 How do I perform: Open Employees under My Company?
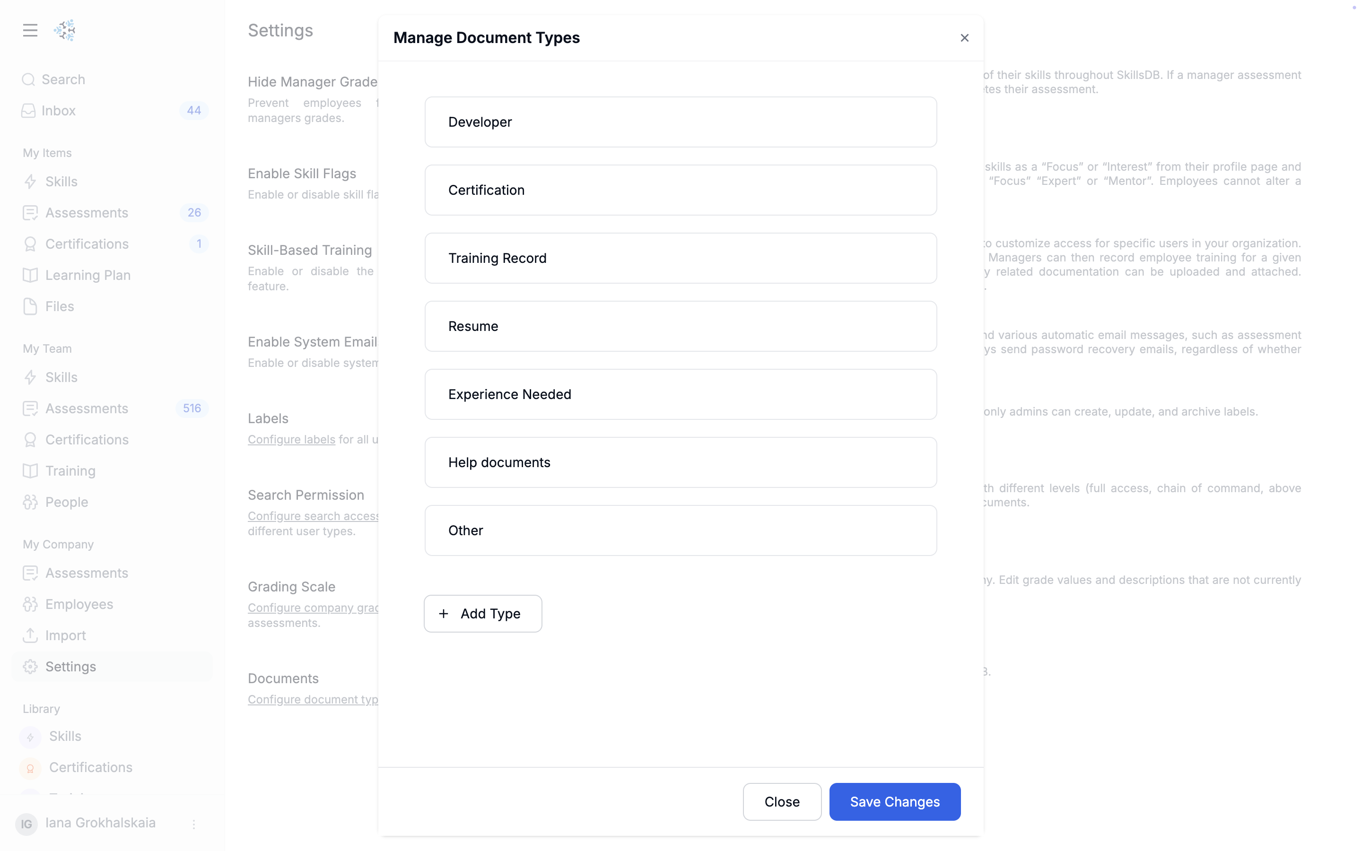pyautogui.click(x=79, y=604)
